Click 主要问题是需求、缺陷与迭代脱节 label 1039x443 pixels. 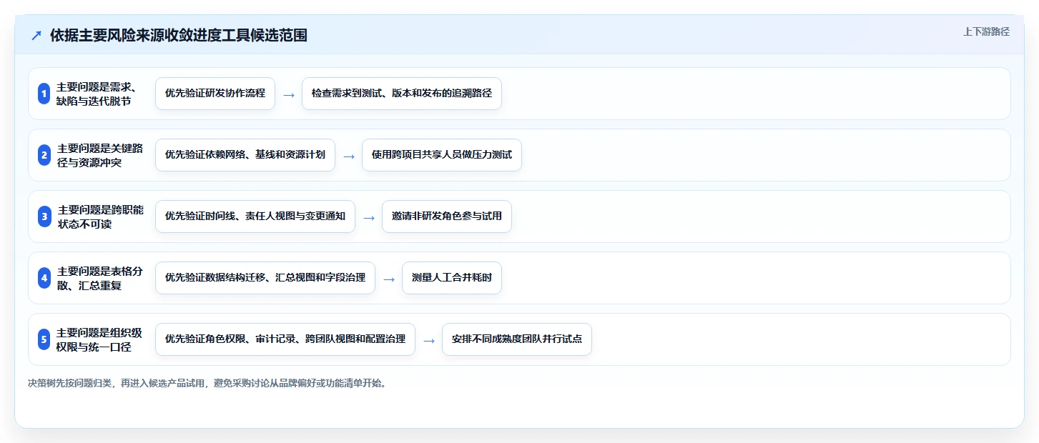pos(97,94)
